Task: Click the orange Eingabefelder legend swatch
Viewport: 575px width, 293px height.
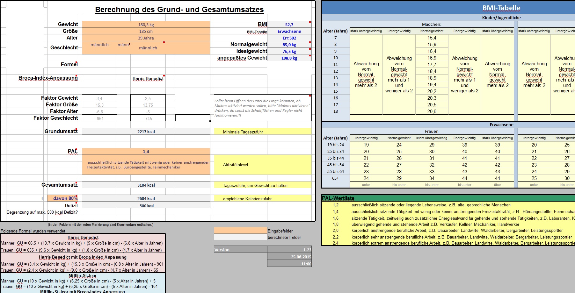Action: 241,230
